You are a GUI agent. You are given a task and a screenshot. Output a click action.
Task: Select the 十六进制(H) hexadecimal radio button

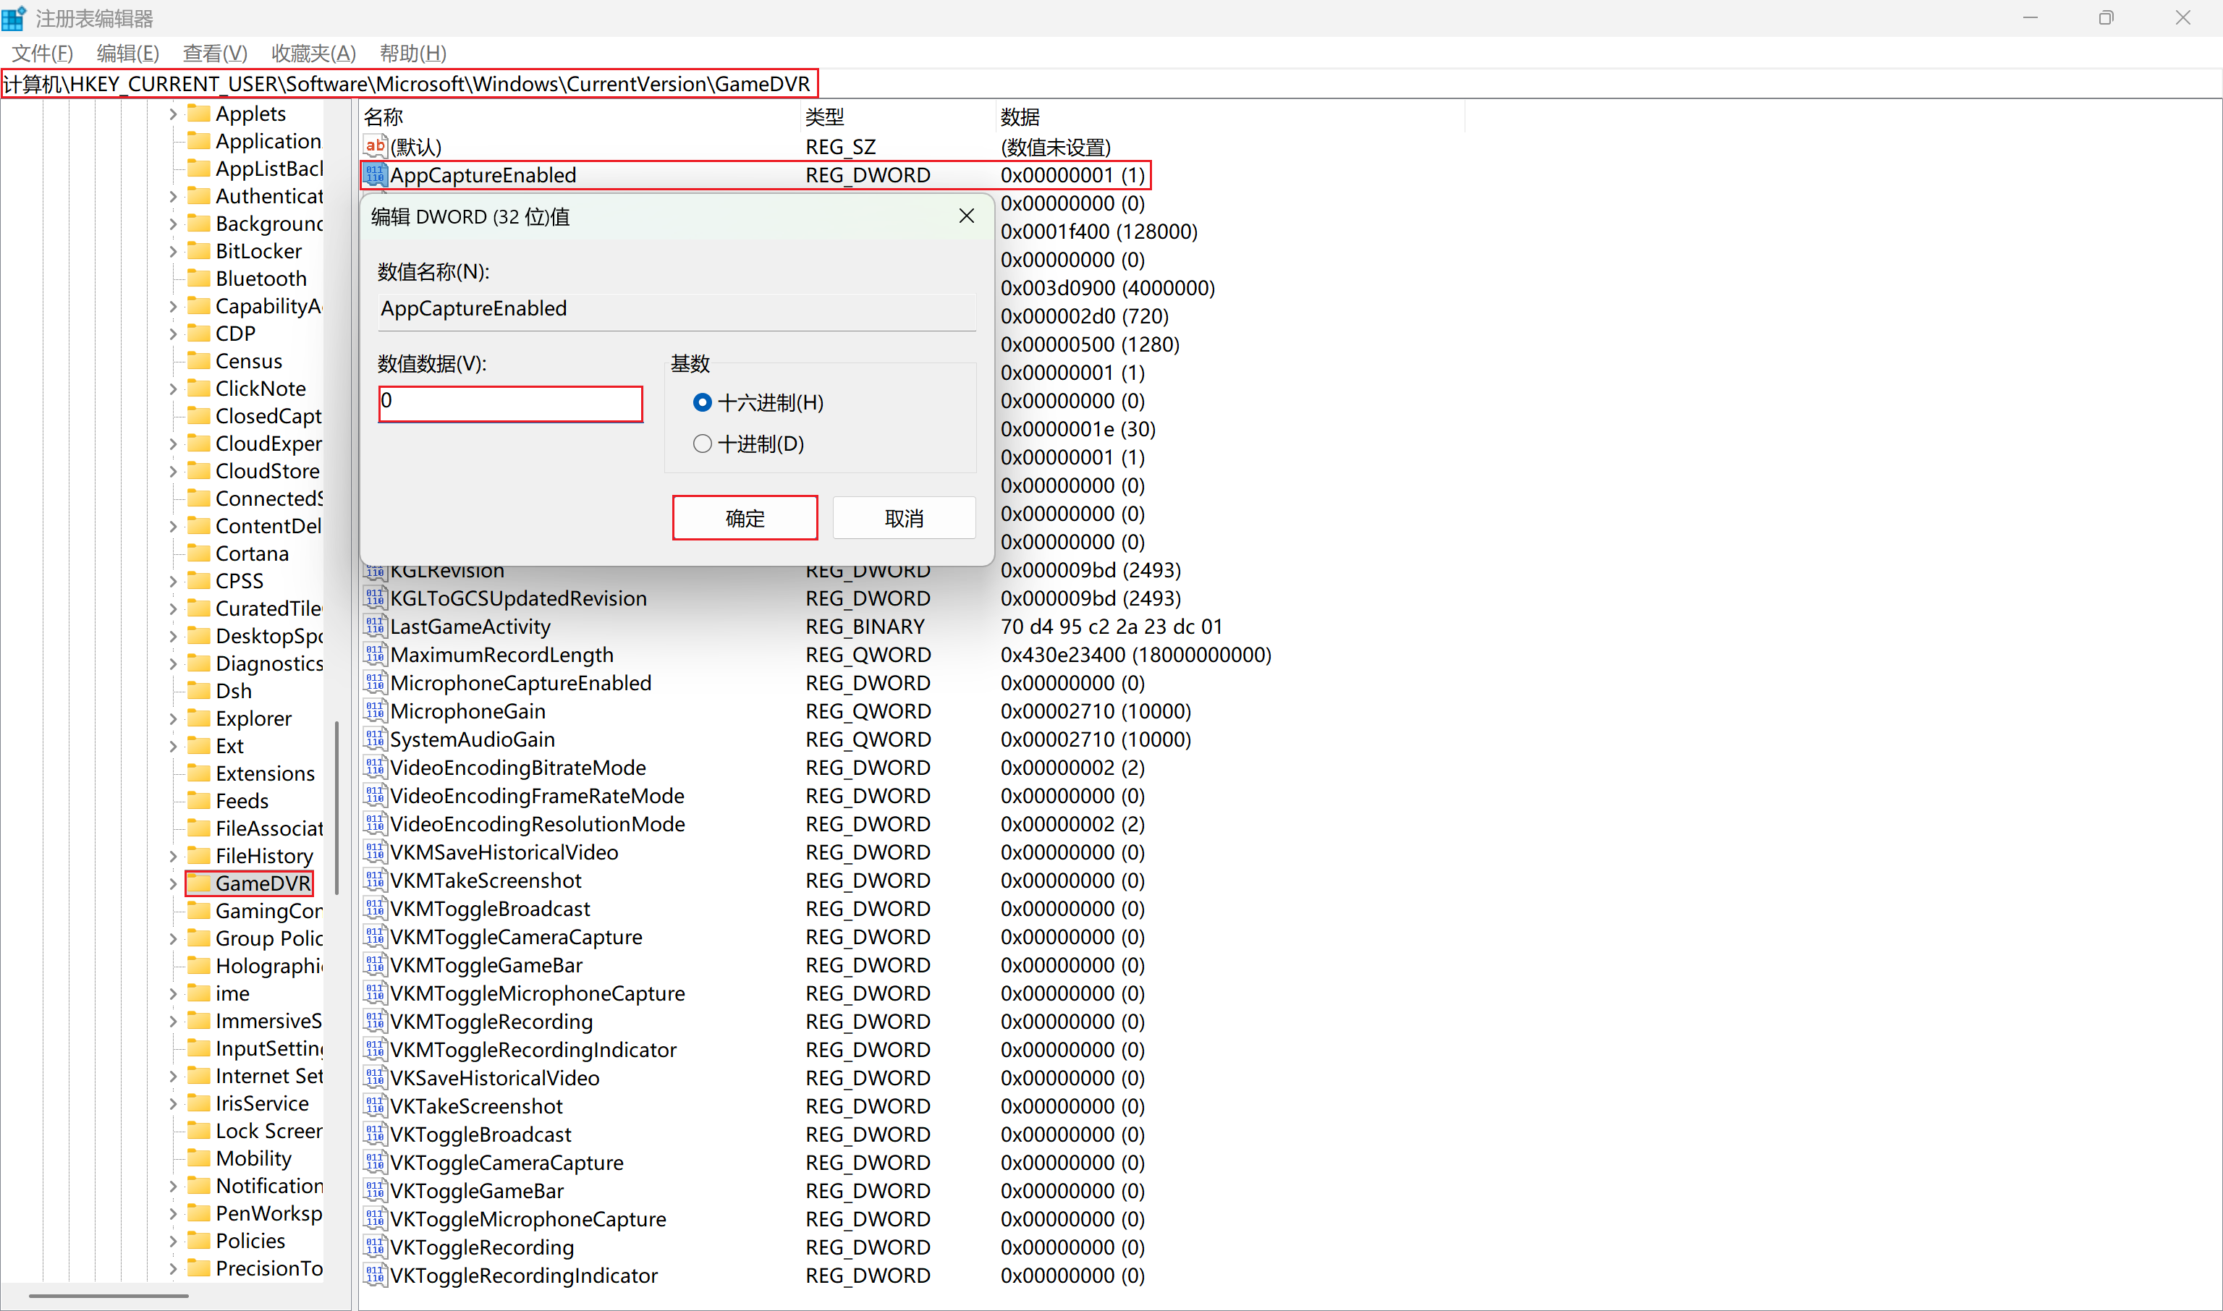coord(703,403)
